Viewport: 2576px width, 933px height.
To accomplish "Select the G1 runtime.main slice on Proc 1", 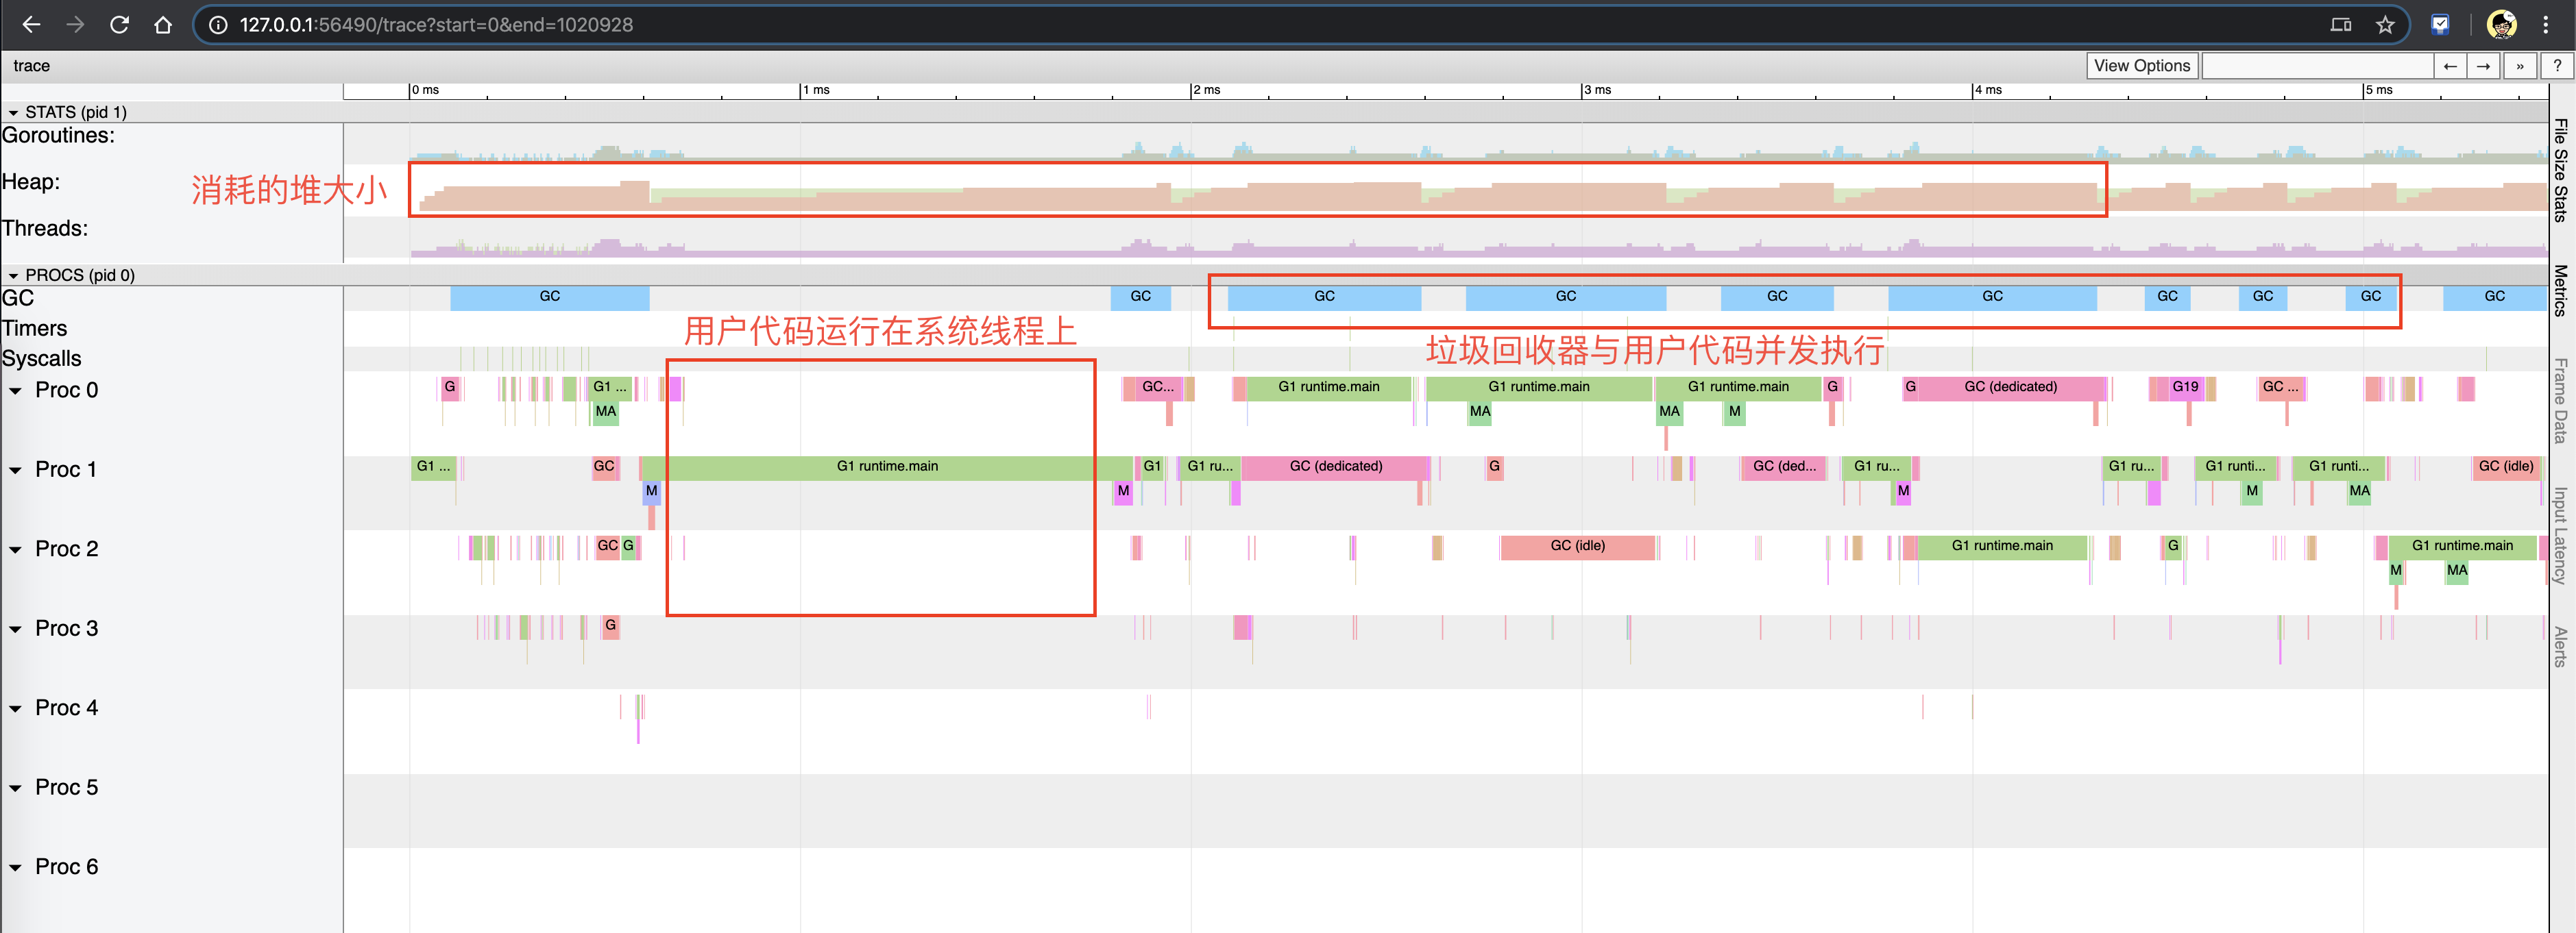I will [886, 466].
